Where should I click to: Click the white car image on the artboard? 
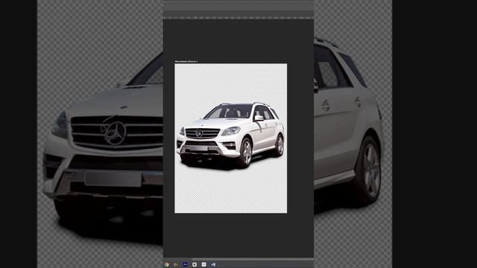click(x=230, y=135)
